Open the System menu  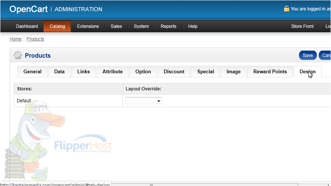coord(141,26)
